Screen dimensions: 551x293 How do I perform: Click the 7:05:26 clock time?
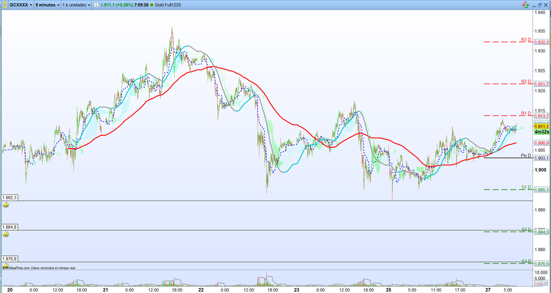pos(141,5)
